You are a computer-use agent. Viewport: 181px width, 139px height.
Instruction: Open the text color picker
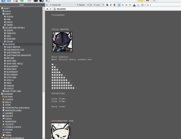[134, 5]
